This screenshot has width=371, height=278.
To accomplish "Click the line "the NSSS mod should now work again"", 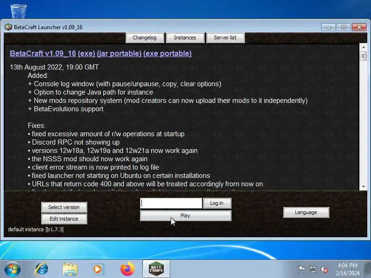I will click(x=88, y=159).
